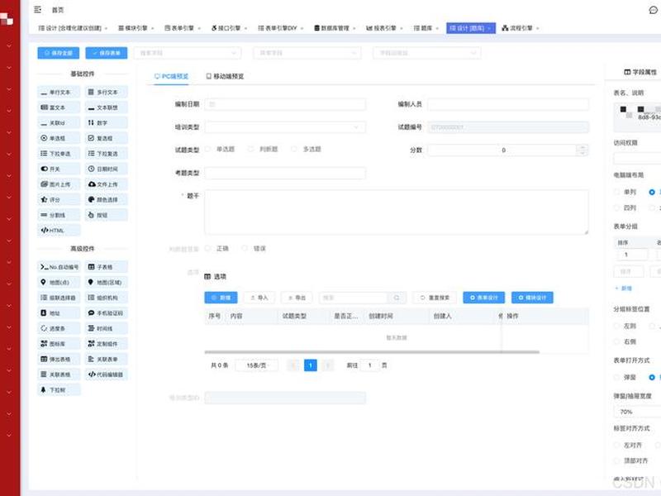Open the 编制日期 date picker field
The width and height of the screenshot is (661, 496).
tap(285, 104)
